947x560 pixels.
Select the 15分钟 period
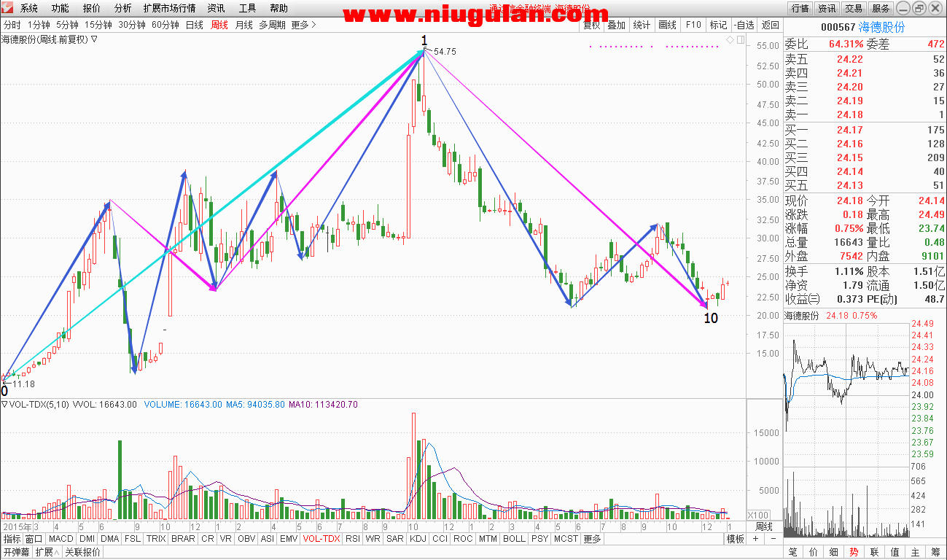[98, 25]
